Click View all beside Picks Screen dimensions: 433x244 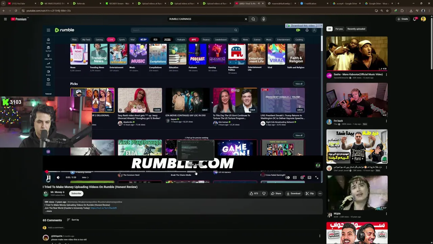coord(299,84)
